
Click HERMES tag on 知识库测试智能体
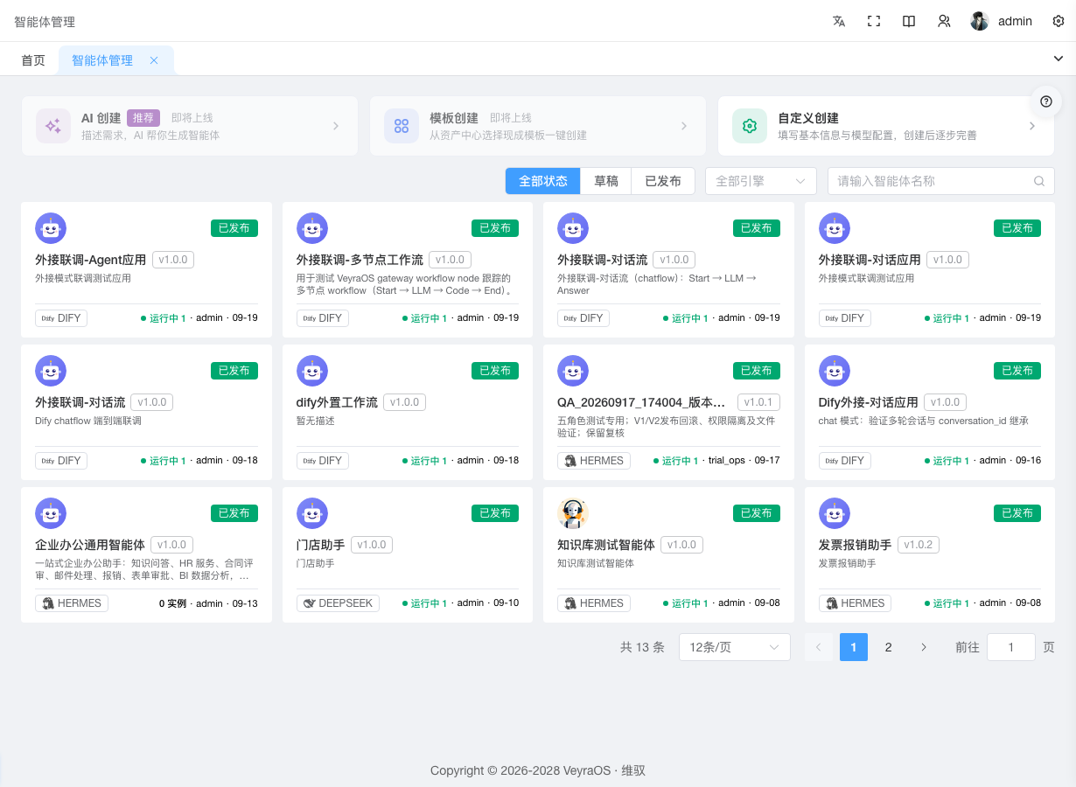[594, 603]
